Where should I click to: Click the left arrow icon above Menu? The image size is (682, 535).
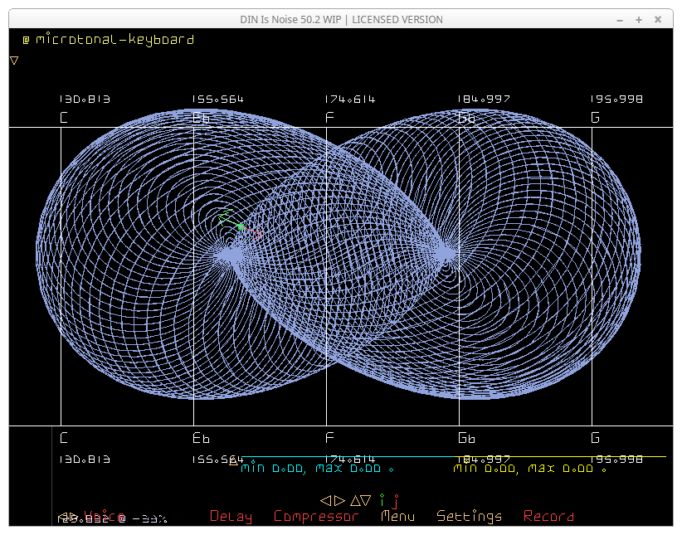point(326,500)
